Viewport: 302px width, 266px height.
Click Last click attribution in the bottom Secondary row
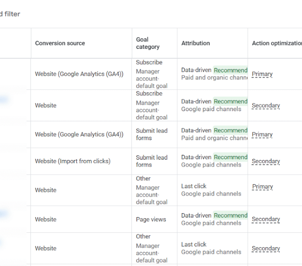[x=194, y=244]
